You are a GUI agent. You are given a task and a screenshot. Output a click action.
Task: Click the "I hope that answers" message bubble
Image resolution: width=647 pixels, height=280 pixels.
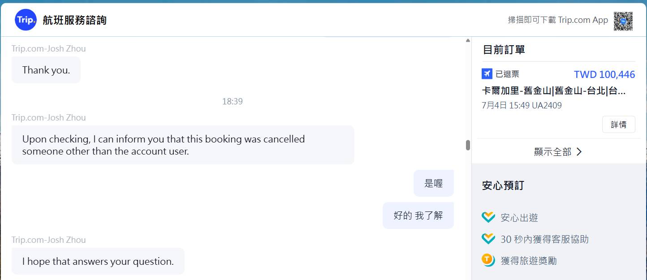98,261
